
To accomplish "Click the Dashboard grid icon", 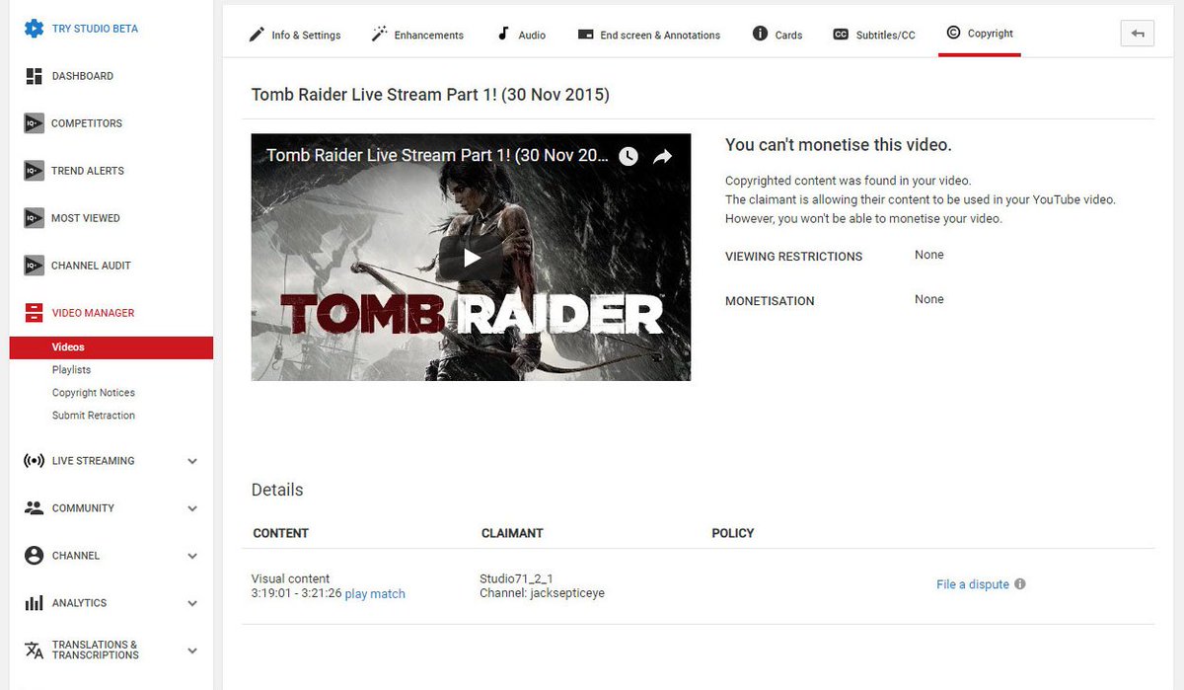I will point(34,76).
